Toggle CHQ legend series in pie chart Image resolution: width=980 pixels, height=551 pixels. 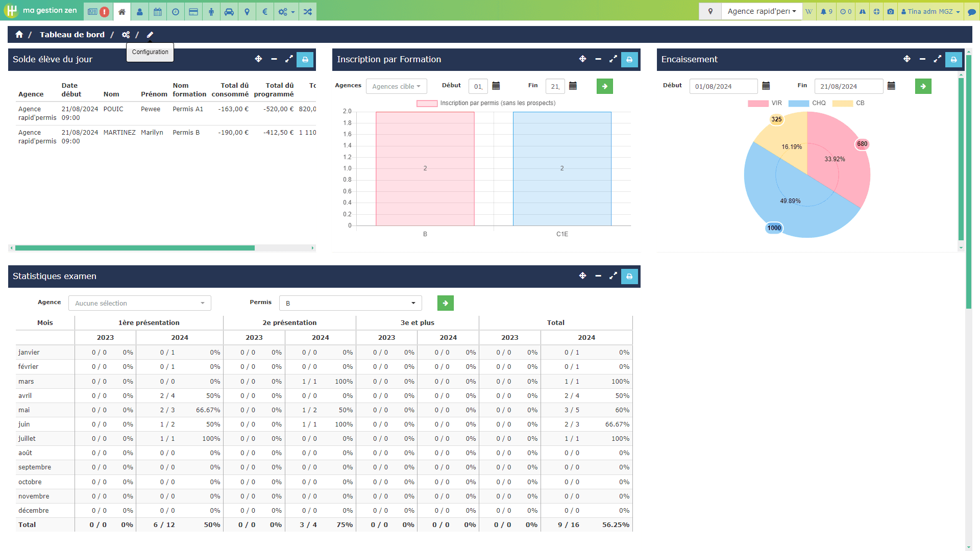coord(807,103)
